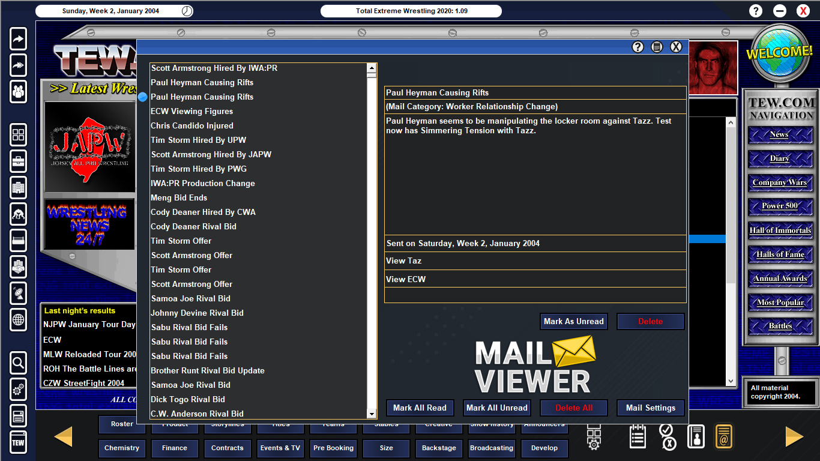Open the highlighted mail @ icon

pos(723,436)
